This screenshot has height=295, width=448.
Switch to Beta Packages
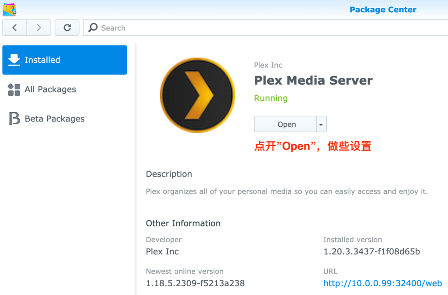[x=65, y=119]
